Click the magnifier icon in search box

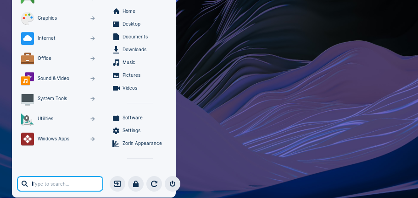25,184
